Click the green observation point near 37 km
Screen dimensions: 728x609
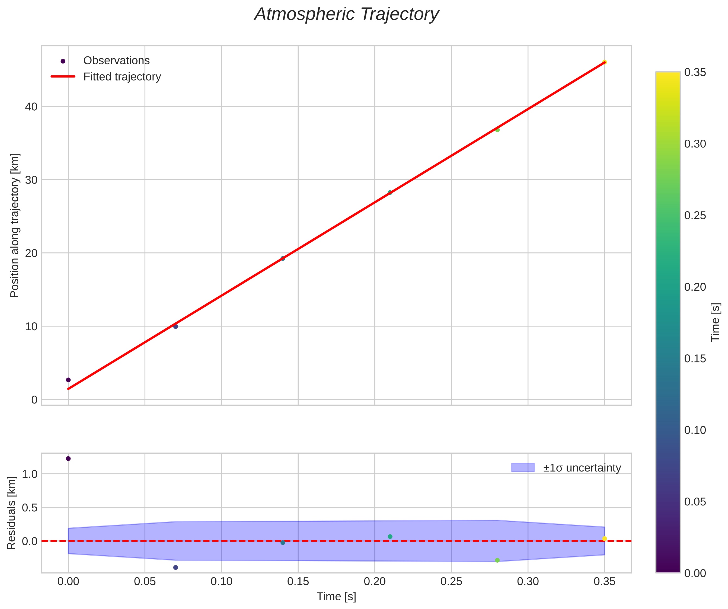[x=497, y=130]
